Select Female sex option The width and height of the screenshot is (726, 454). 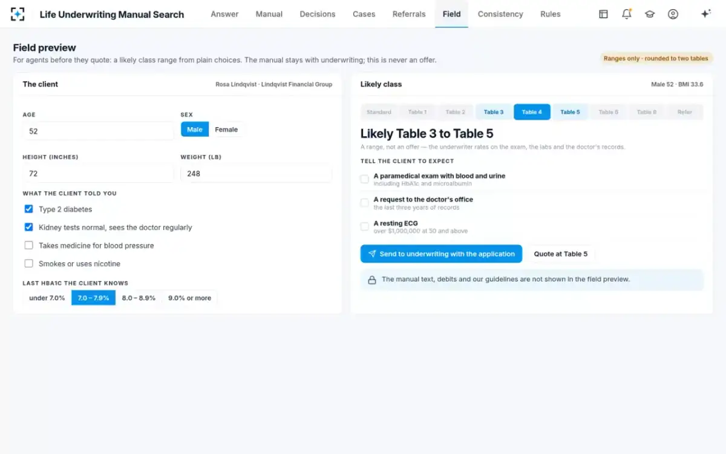point(226,130)
